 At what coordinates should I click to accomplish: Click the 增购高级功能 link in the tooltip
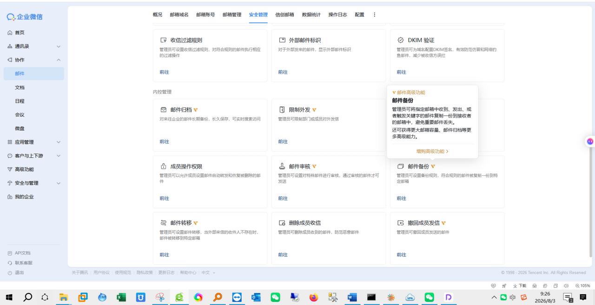point(432,151)
